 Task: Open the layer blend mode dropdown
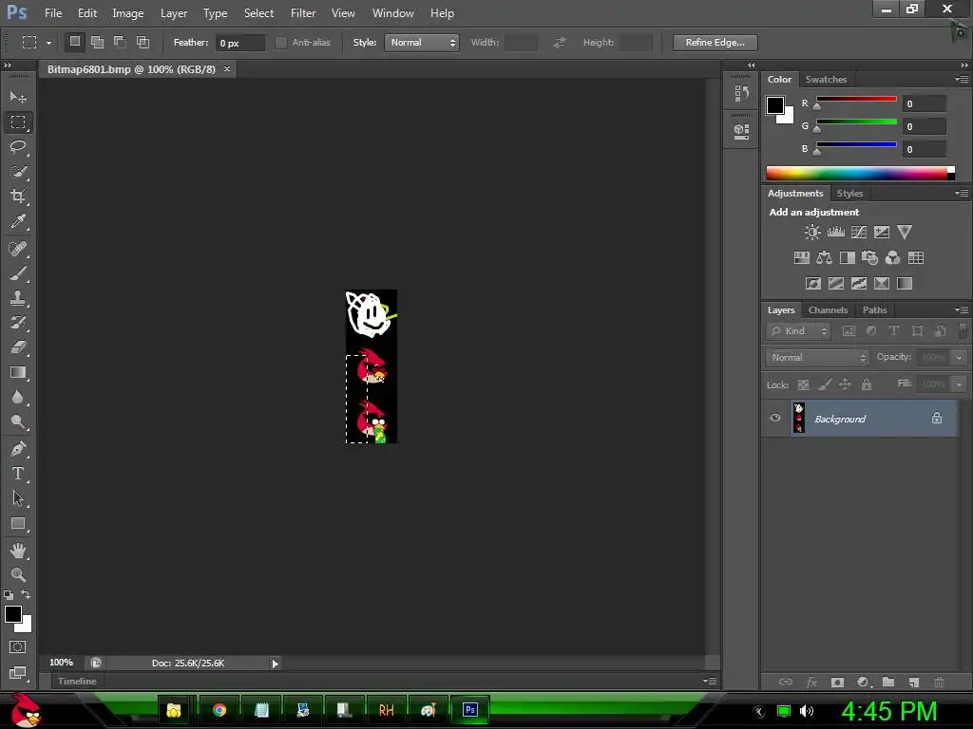(x=816, y=358)
